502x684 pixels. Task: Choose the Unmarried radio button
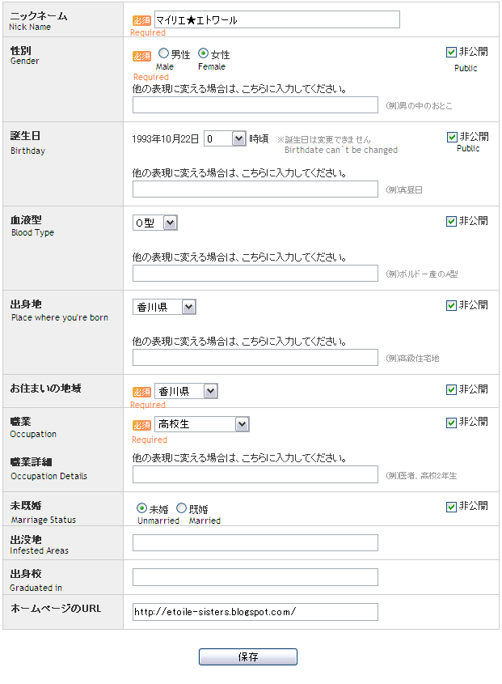(142, 508)
